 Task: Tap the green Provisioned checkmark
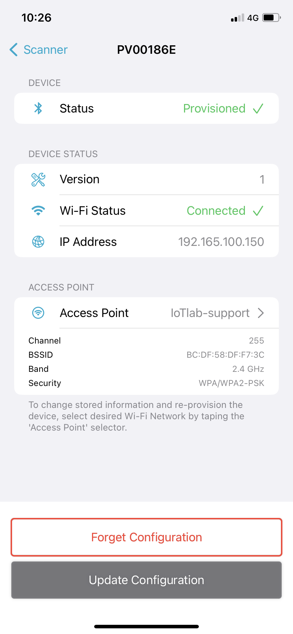click(258, 109)
